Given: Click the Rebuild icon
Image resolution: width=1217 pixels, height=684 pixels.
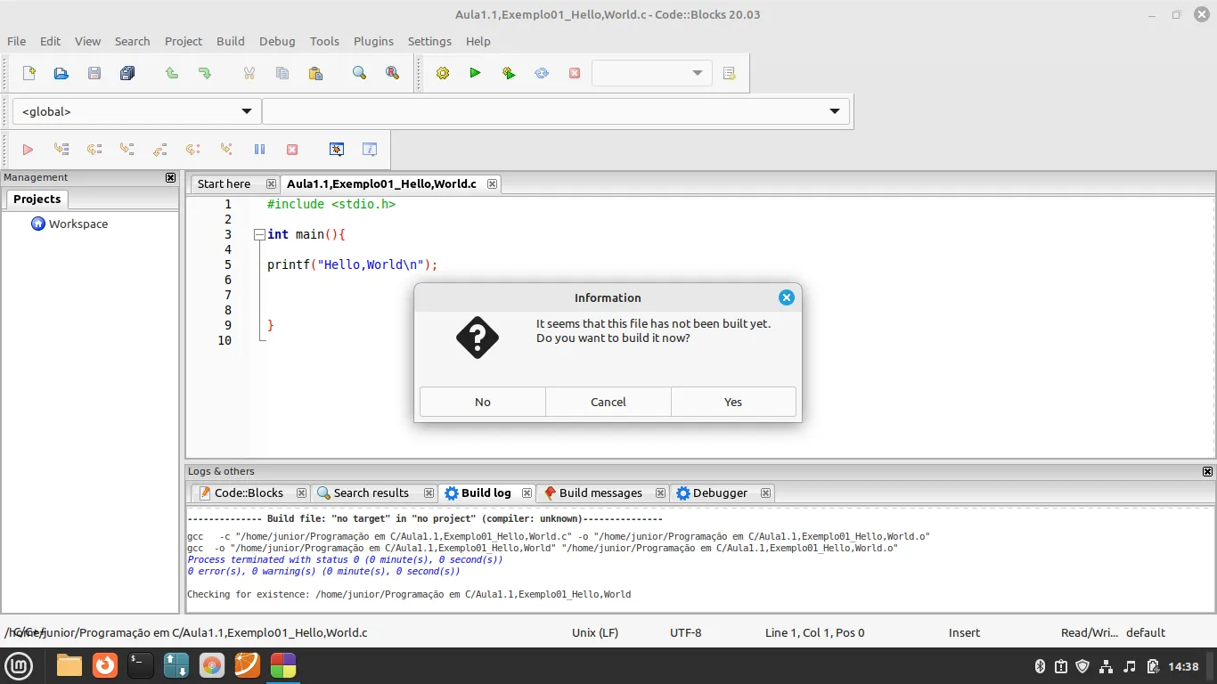Looking at the screenshot, I should (x=542, y=73).
